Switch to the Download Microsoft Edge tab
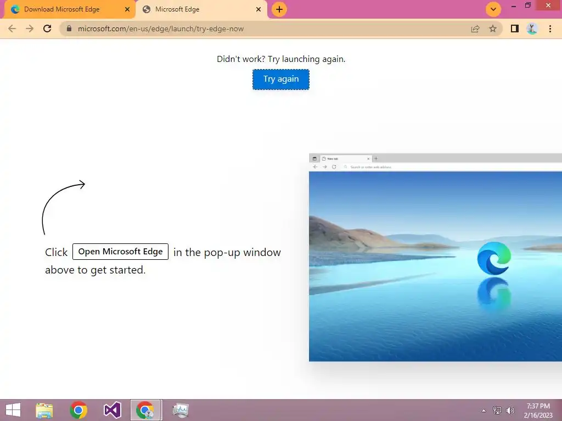This screenshot has height=421, width=562. (x=70, y=9)
